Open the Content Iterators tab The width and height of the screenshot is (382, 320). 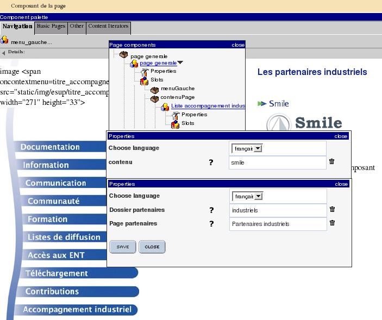108,26
